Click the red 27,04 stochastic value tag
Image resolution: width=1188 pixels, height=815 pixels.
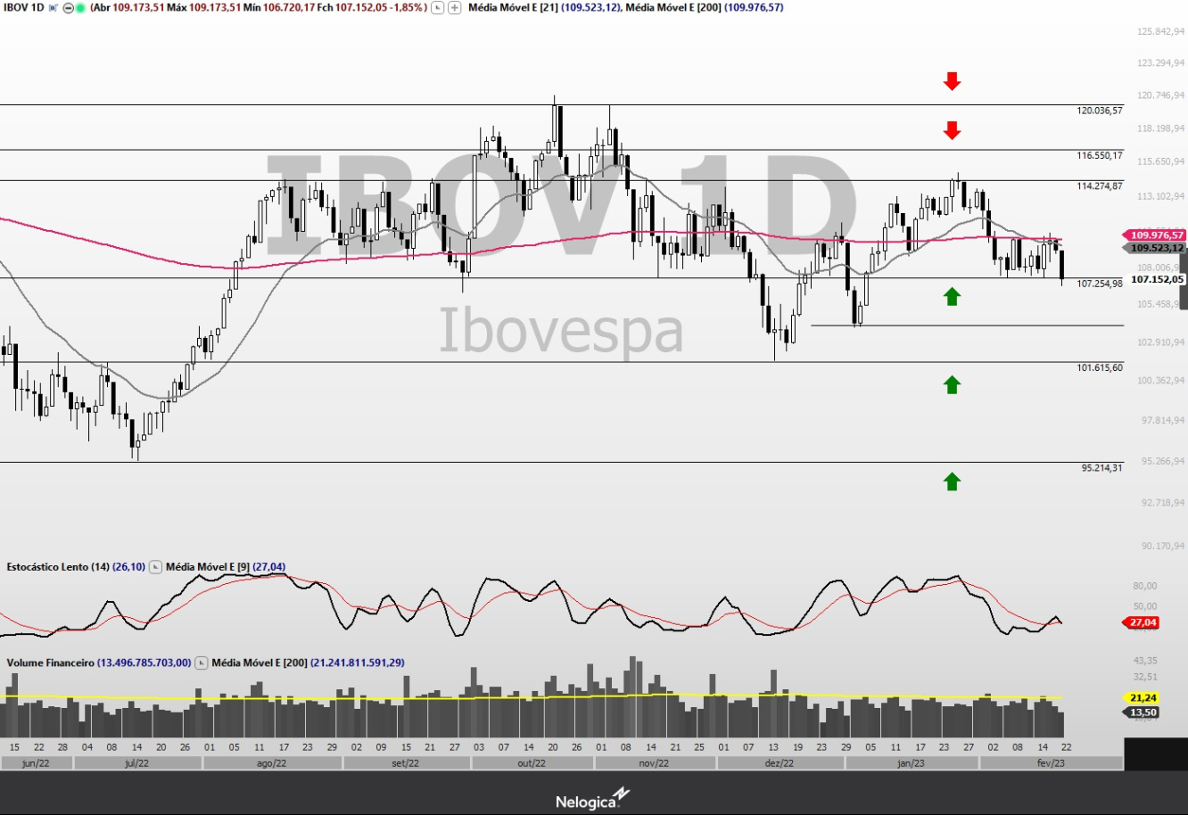pos(1141,622)
